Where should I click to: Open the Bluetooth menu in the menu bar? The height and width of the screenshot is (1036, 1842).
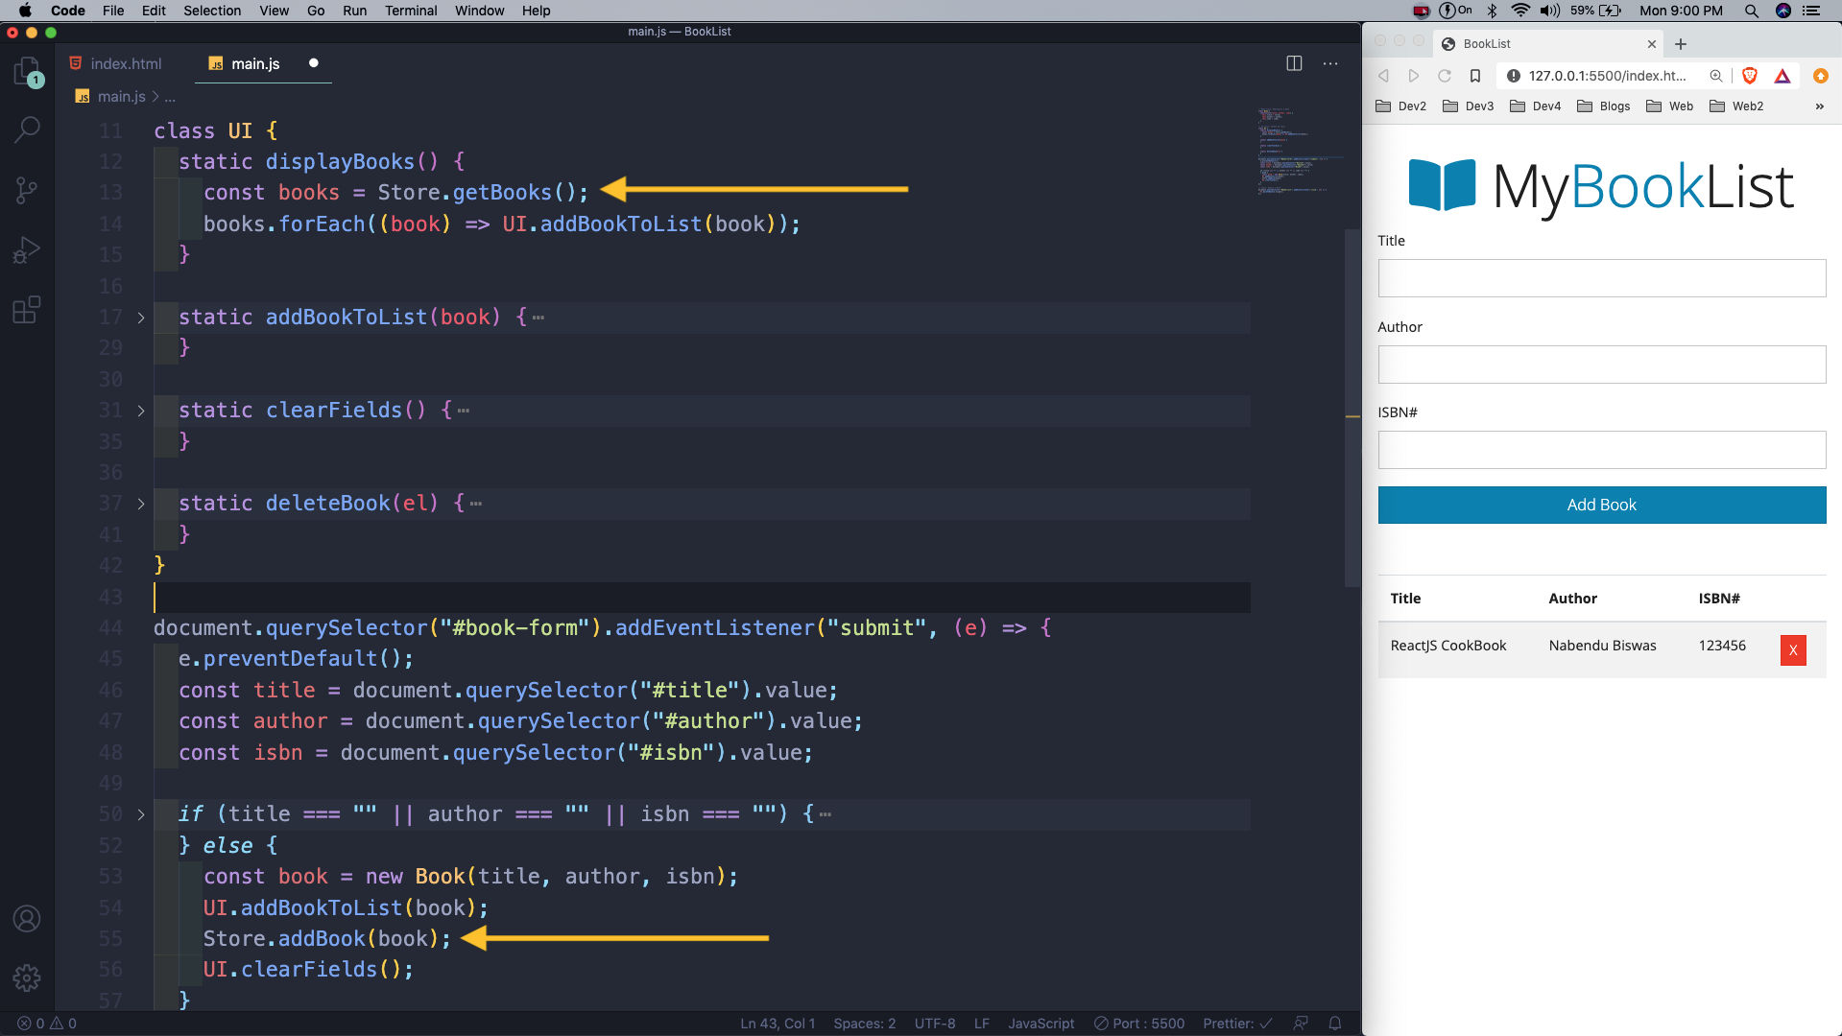[x=1492, y=11]
